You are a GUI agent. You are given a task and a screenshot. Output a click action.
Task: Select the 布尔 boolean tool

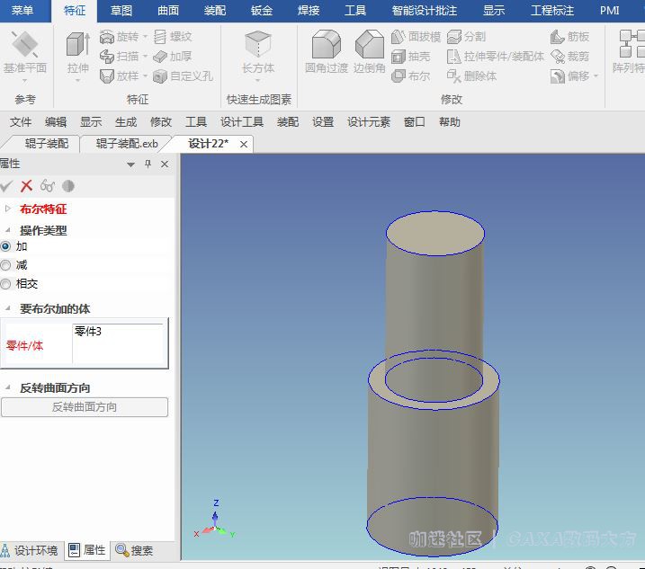[x=410, y=76]
